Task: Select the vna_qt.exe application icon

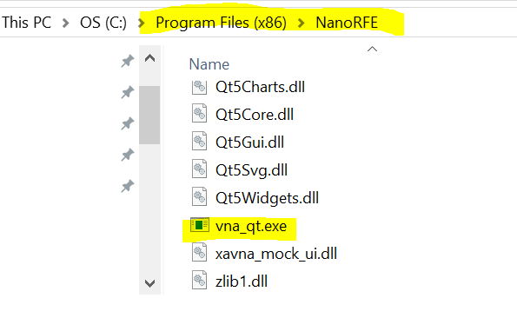Action: pyautogui.click(x=200, y=225)
